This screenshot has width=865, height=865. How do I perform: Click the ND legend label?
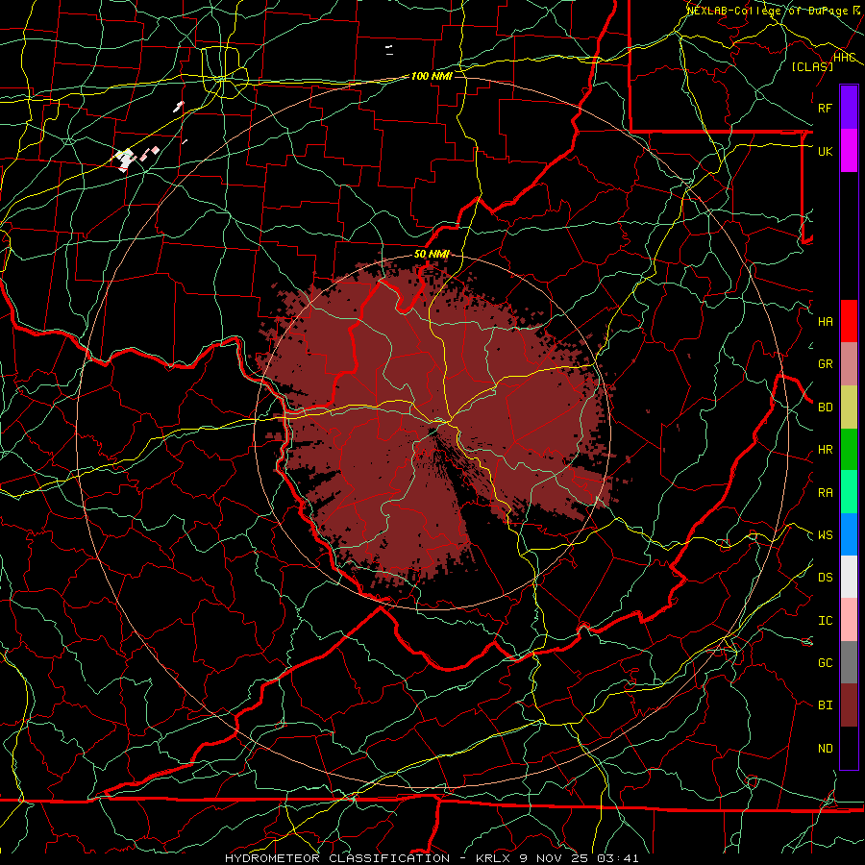[x=825, y=749]
